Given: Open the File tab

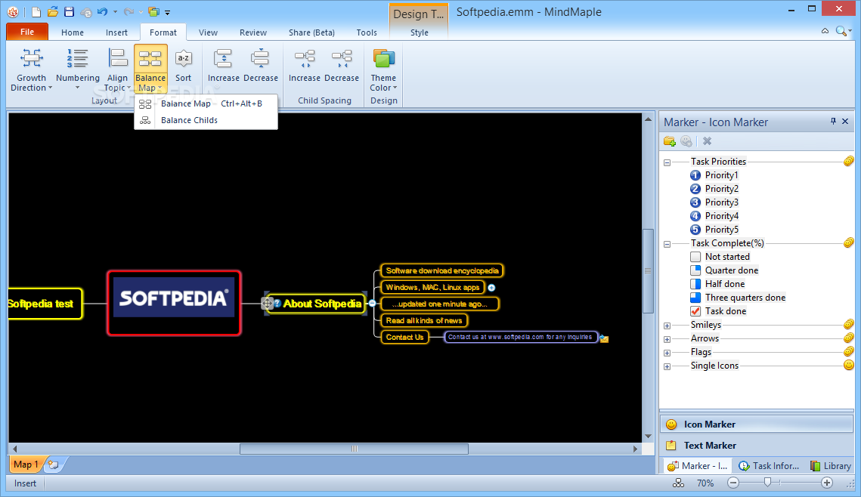Looking at the screenshot, I should pyautogui.click(x=27, y=32).
